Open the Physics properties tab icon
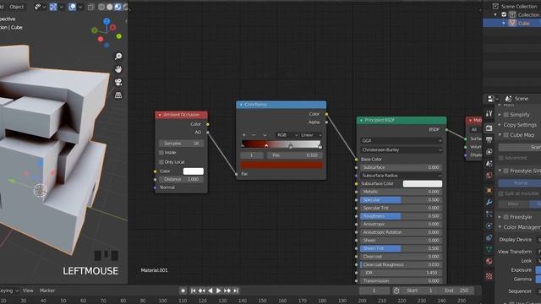Screen dimensions: 541x304 pos(489,226)
